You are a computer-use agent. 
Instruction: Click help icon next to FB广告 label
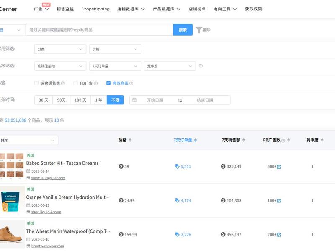pos(96,83)
